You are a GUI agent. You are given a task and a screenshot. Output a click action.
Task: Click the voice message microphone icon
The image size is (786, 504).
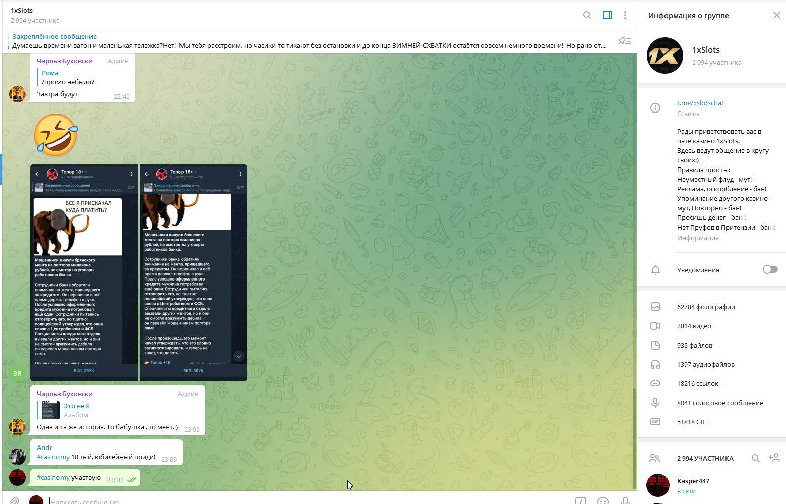pyautogui.click(x=625, y=501)
